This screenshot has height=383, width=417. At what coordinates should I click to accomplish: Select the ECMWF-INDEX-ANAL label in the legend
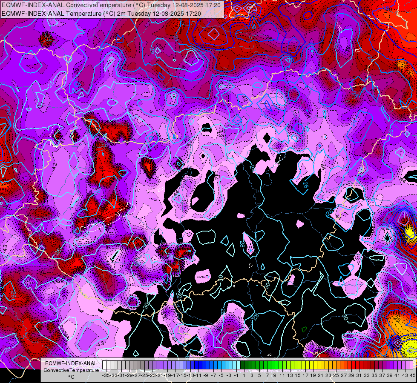[x=71, y=363]
